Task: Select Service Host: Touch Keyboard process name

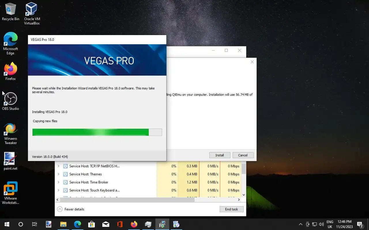Action: click(x=95, y=190)
